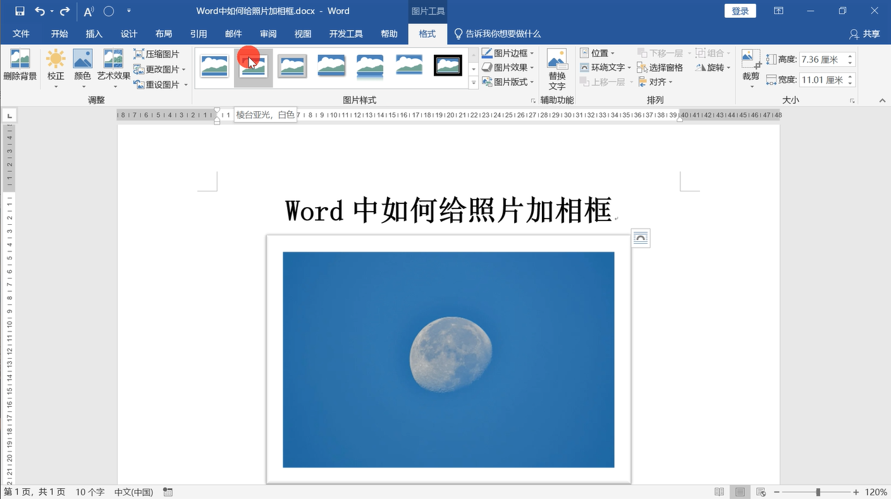Open the 艺术效果 artistic effects tool

click(114, 69)
